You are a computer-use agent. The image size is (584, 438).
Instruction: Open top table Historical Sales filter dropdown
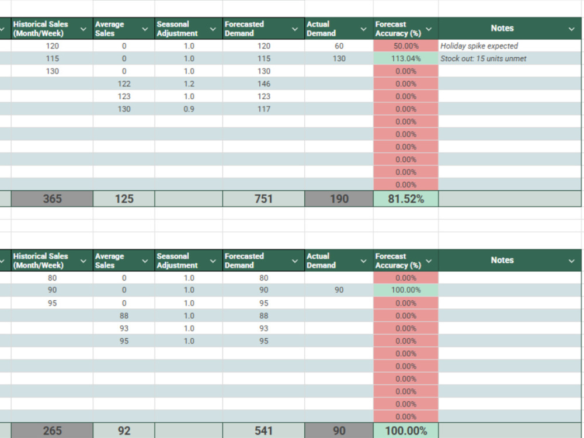coord(84,29)
